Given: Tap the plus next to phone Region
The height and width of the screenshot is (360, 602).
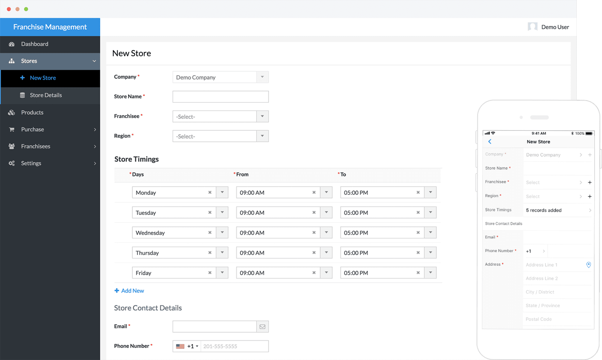Looking at the screenshot, I should click(590, 196).
